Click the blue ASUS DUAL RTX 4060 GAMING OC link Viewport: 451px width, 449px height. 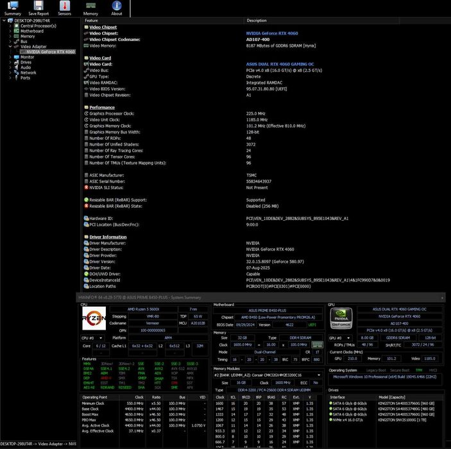(x=280, y=64)
